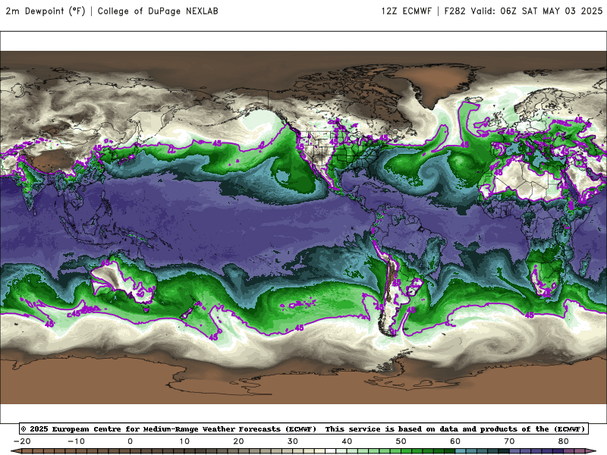Click the brown left arrow of color bar

coord(15,451)
